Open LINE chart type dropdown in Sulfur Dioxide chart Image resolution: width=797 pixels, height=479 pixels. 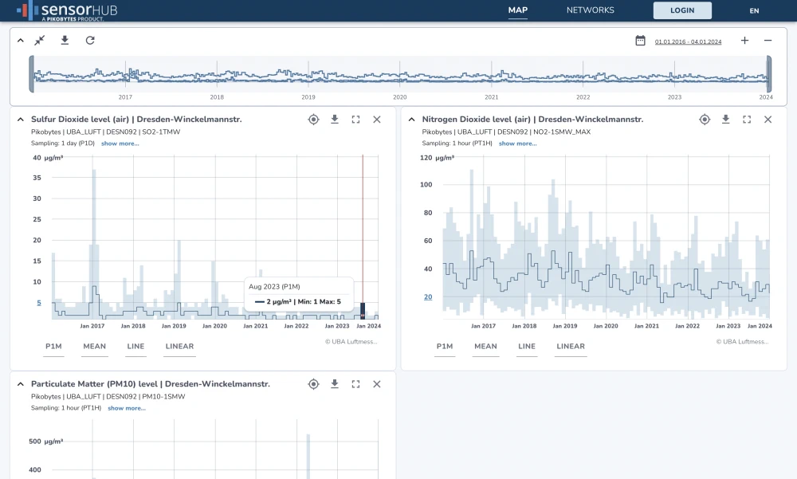click(x=135, y=346)
